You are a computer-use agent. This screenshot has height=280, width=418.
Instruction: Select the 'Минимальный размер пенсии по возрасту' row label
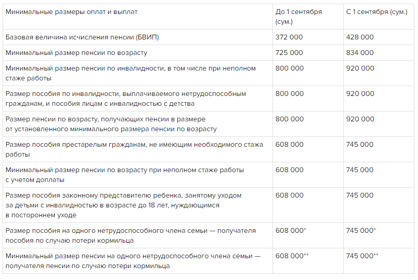pos(76,53)
